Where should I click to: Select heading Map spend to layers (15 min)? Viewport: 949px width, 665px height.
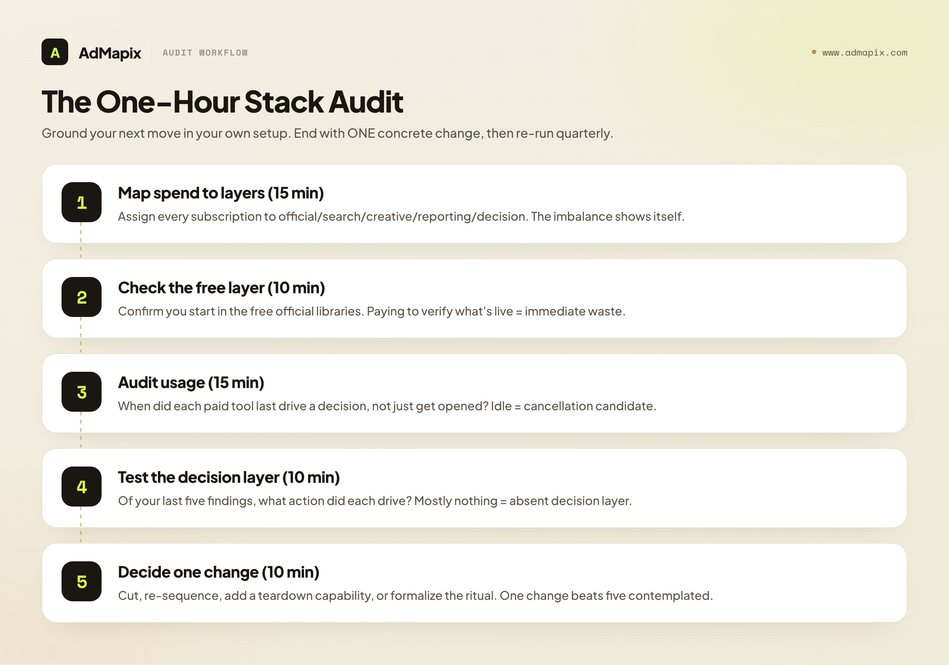(221, 193)
